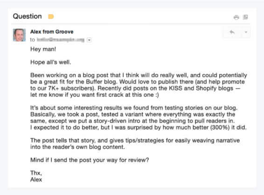
Task: Expand recipient details arrow after the address
Action: 89,40
